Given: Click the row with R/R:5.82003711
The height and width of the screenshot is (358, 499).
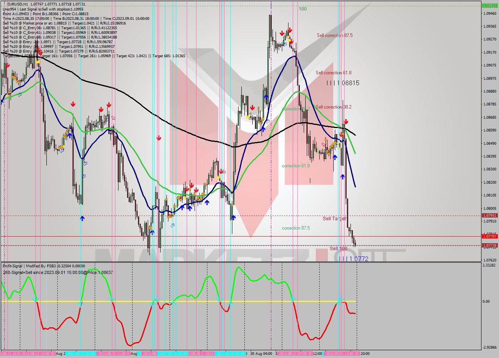Looking at the screenshot, I should (x=58, y=51).
